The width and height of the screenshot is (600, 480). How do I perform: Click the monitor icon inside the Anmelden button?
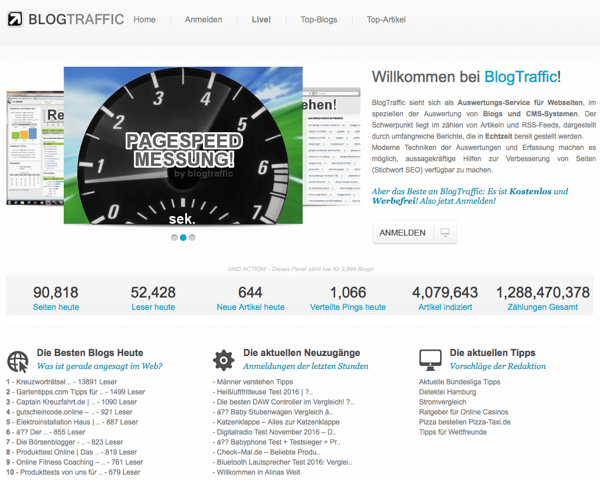pyautogui.click(x=445, y=233)
